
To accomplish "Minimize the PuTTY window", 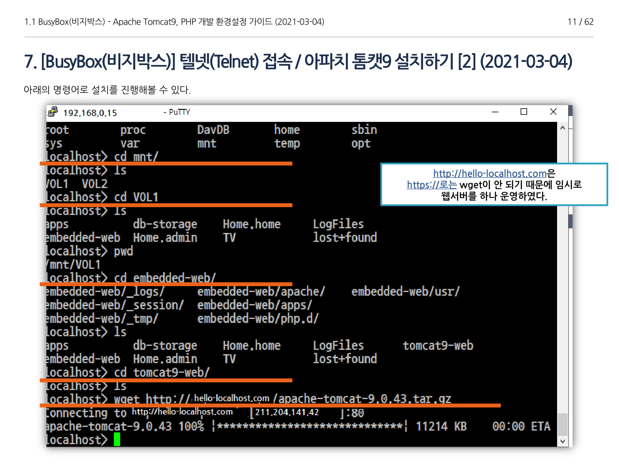I will tap(495, 112).
